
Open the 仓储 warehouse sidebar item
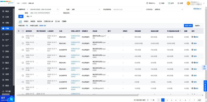point(7,28)
